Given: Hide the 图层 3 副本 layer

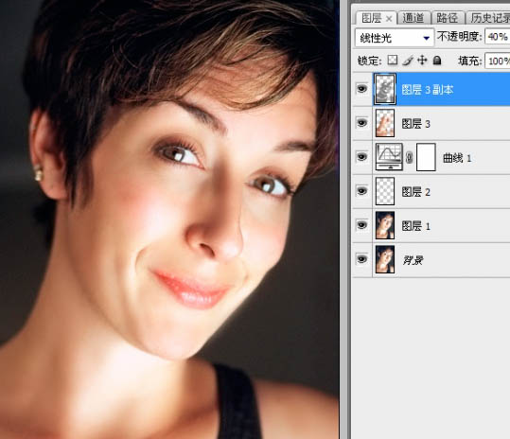Looking at the screenshot, I should click(x=362, y=88).
